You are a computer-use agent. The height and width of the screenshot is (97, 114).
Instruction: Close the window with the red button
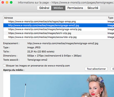[3, 2]
